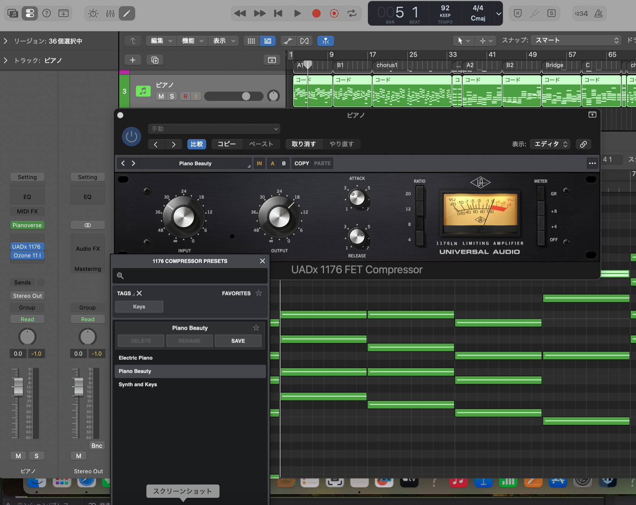Open the Library icon in control bar
This screenshot has height=505, width=636.
(x=13, y=13)
